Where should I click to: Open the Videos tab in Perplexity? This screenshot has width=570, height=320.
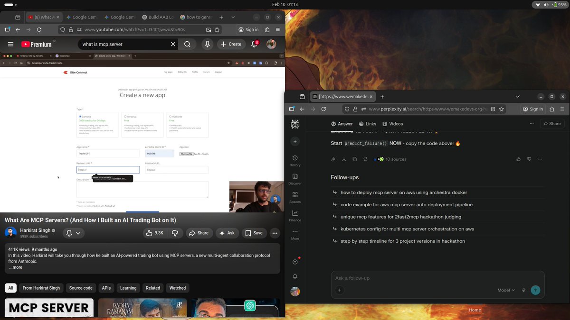pos(393,124)
